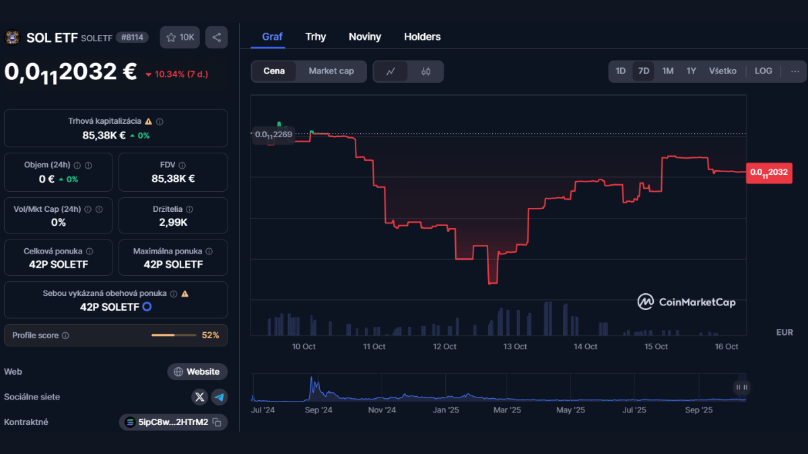808x454 pixels.
Task: Set chart range to 1Y
Action: pos(692,71)
